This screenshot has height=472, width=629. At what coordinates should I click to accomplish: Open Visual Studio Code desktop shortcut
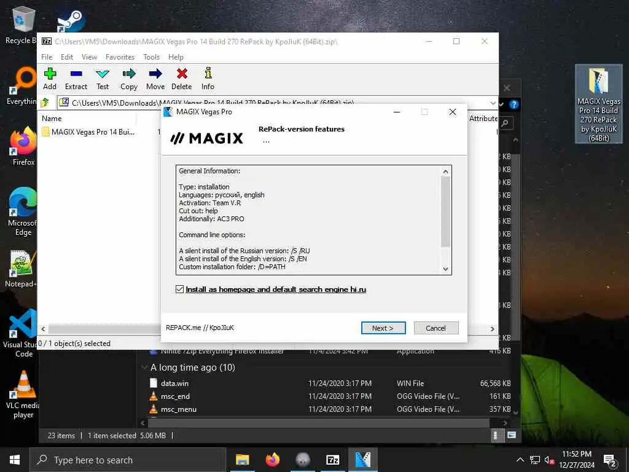click(x=21, y=333)
